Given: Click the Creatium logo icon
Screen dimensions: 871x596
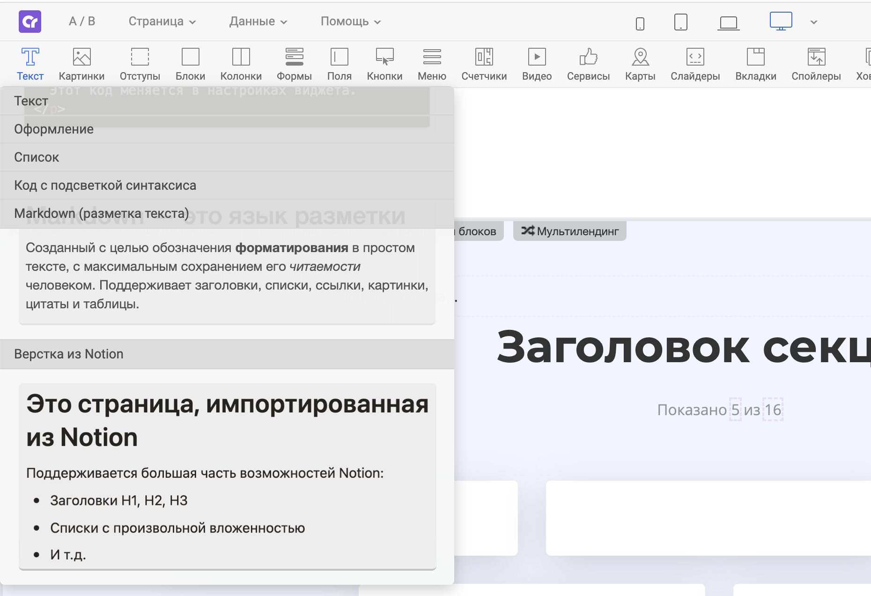Looking at the screenshot, I should point(30,22).
